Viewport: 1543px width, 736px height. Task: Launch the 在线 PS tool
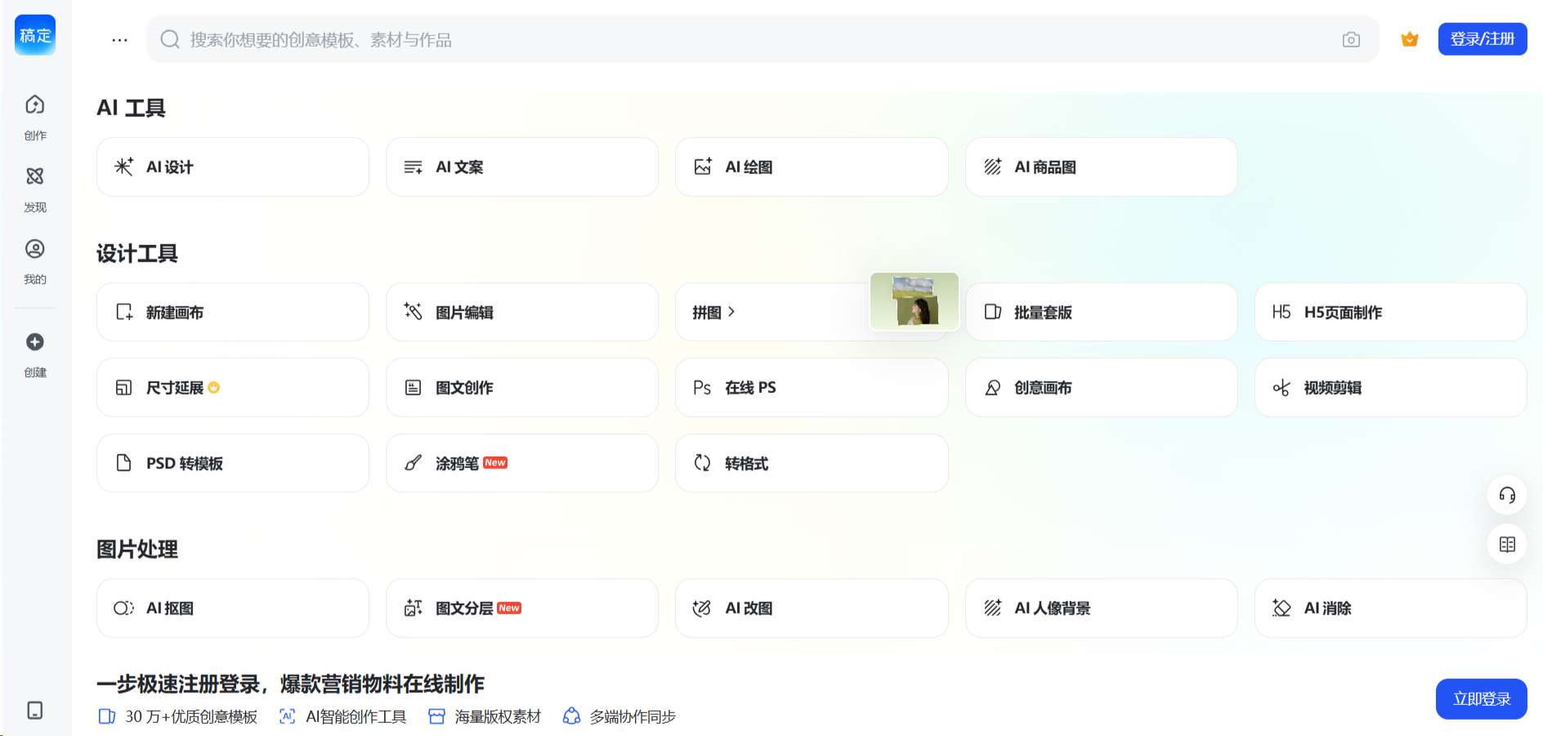coord(811,387)
